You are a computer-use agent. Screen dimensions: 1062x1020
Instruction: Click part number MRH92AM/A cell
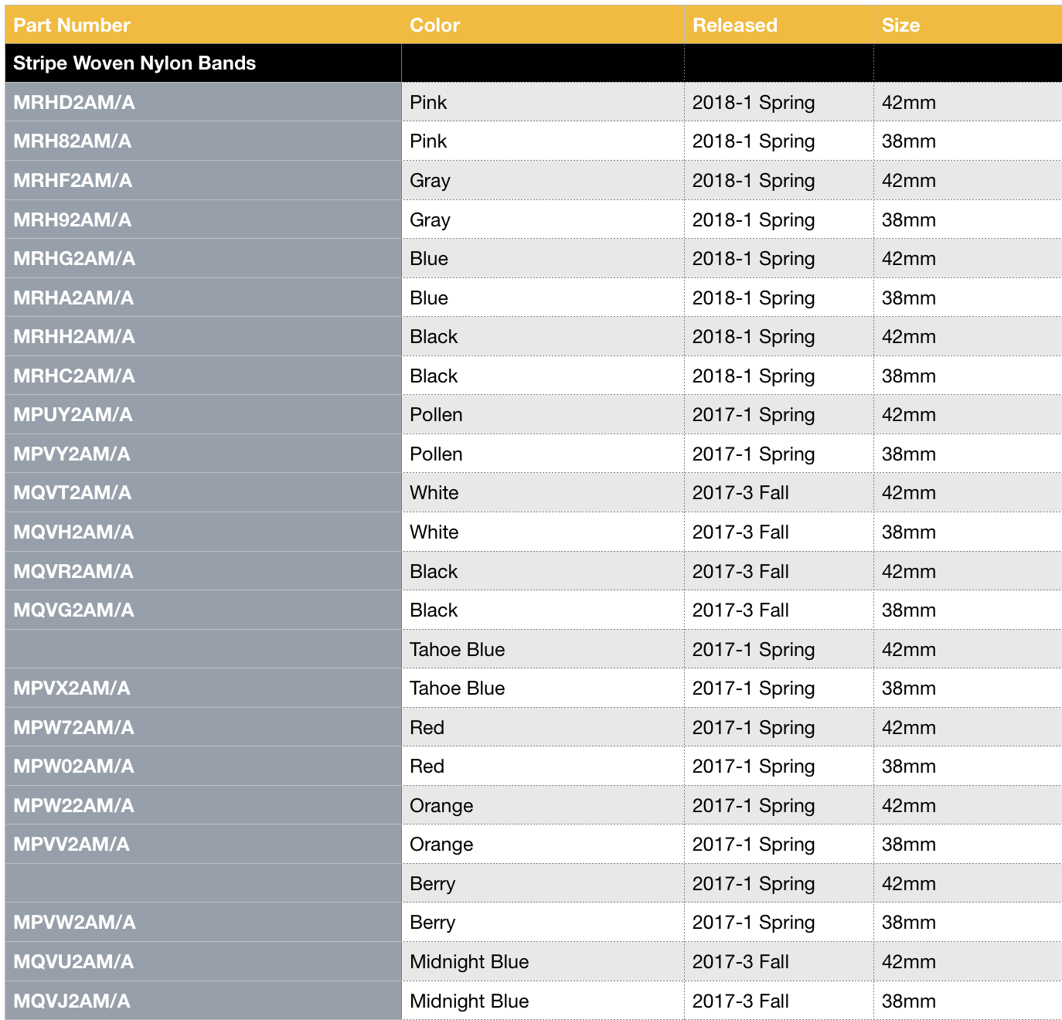point(73,220)
